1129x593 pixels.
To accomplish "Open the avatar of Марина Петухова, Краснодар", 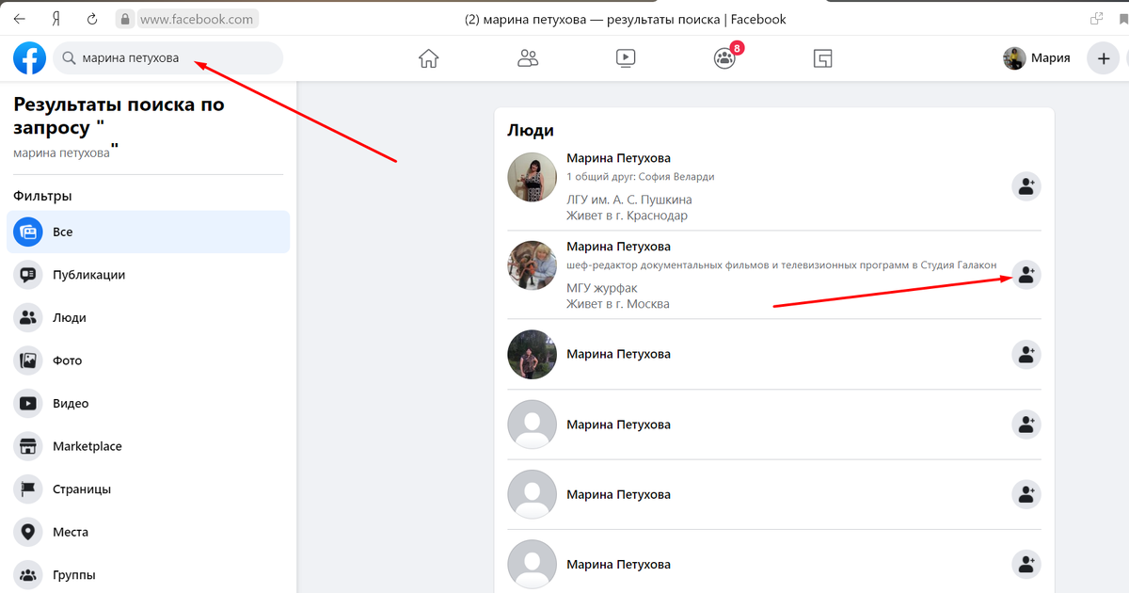I will pyautogui.click(x=533, y=177).
